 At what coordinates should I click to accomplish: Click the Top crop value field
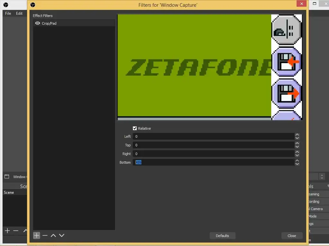click(214, 145)
